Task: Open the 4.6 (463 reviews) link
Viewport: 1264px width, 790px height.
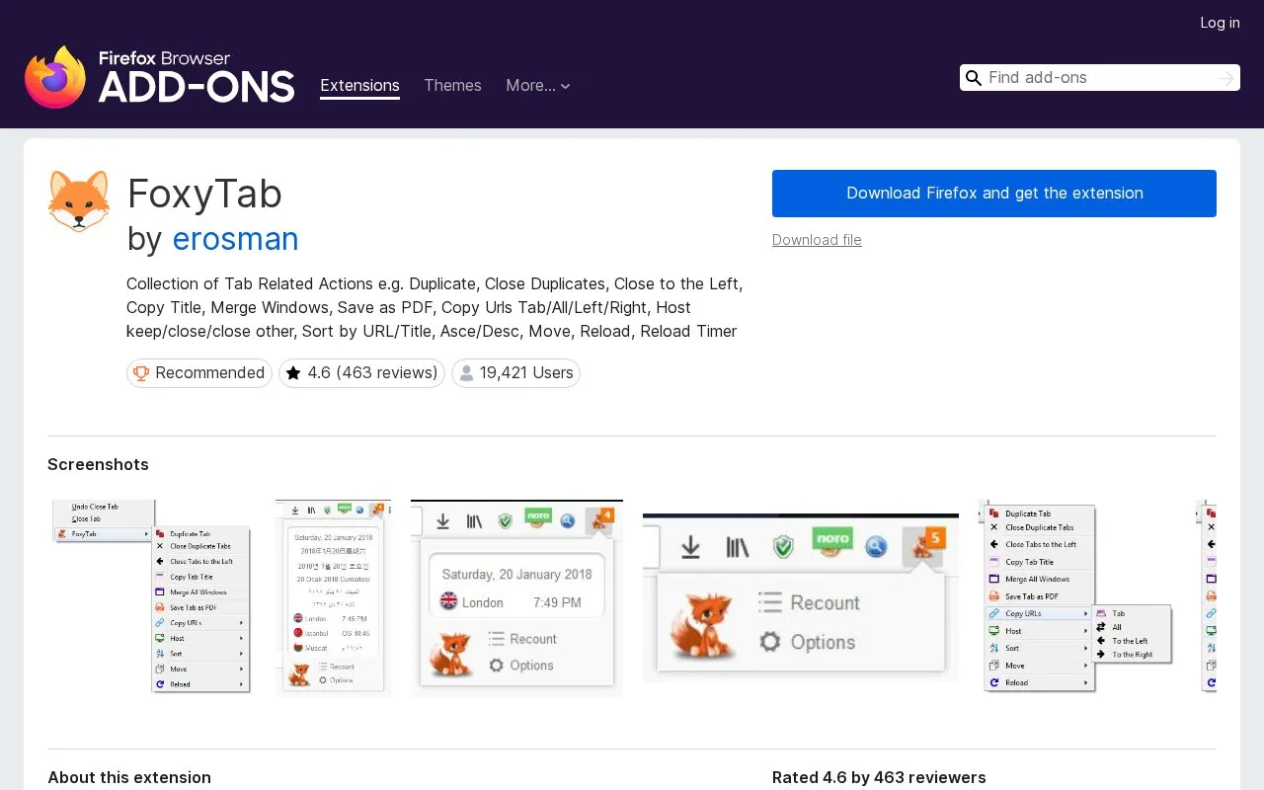Action: click(361, 373)
